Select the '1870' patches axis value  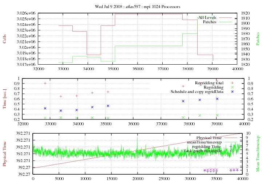246,39
